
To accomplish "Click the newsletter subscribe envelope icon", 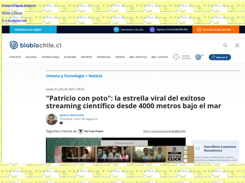I will point(198,148).
